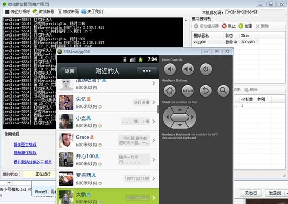Click the 模拟器名 column header

201,35
